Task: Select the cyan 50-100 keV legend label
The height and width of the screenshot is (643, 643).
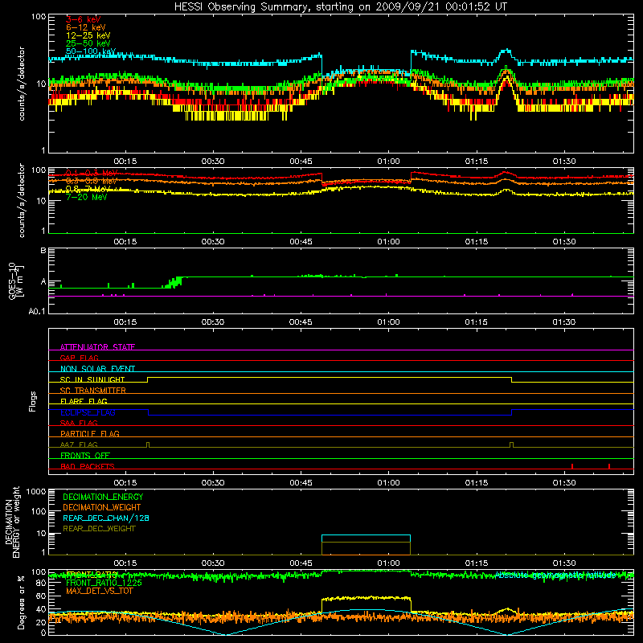Action: [91, 51]
